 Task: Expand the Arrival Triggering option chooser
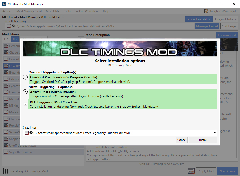[x=25, y=92]
